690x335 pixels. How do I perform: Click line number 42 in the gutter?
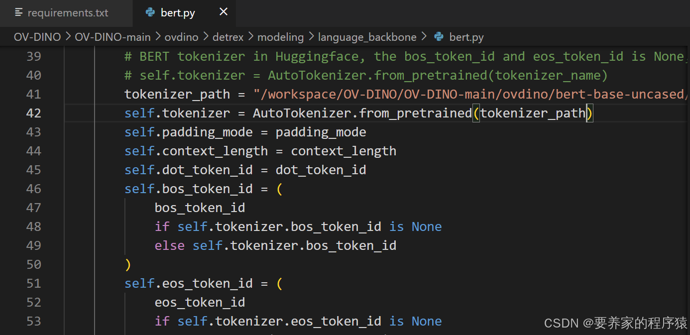(33, 113)
